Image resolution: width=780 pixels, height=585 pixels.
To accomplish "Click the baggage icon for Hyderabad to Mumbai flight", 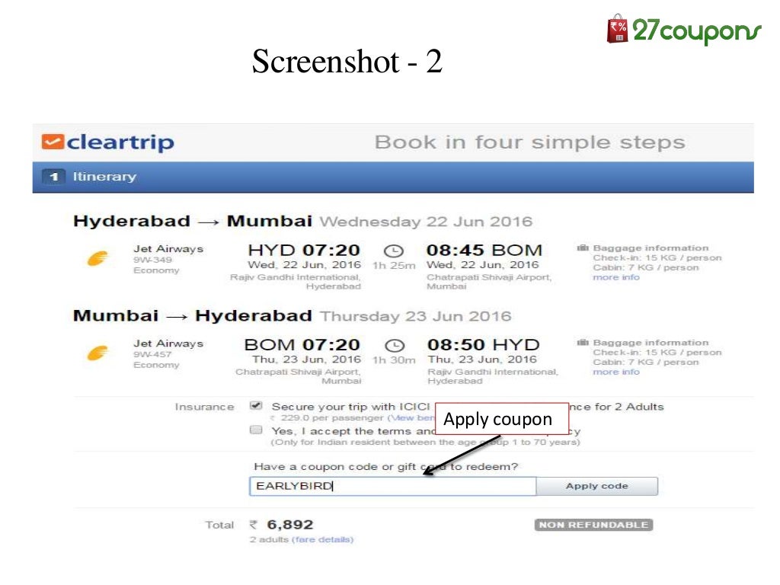I will coord(583,248).
